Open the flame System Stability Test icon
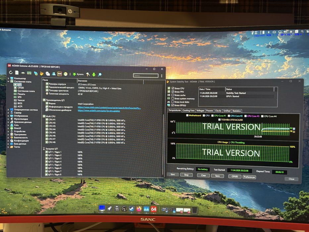The width and height of the screenshot is (309, 232). [42, 73]
